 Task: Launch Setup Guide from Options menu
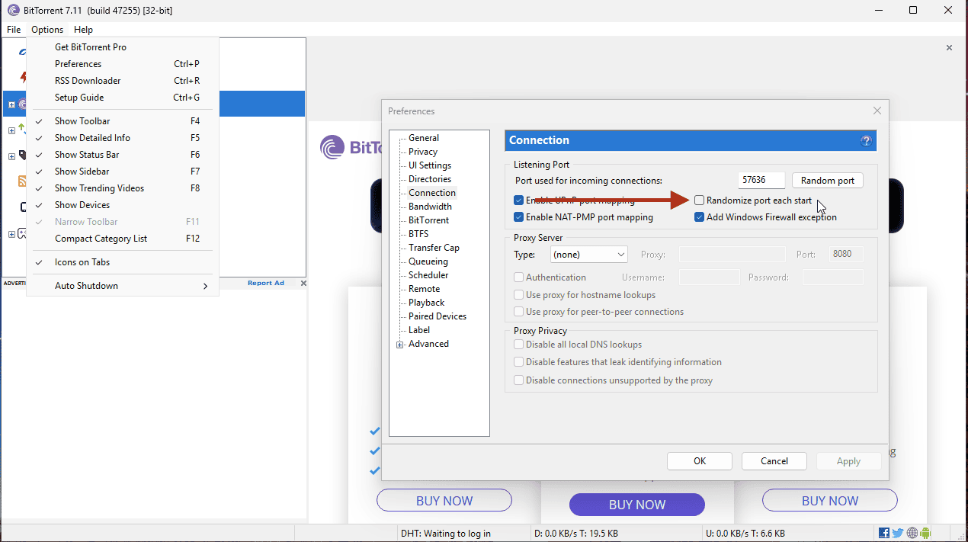click(123, 98)
